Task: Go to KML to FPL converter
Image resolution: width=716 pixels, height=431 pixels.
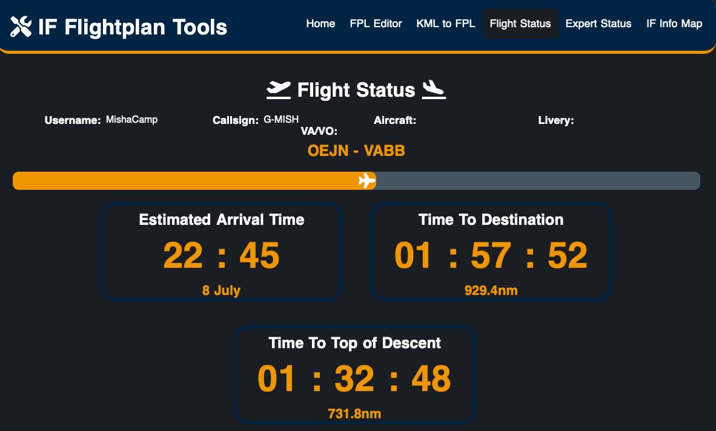Action: point(446,24)
